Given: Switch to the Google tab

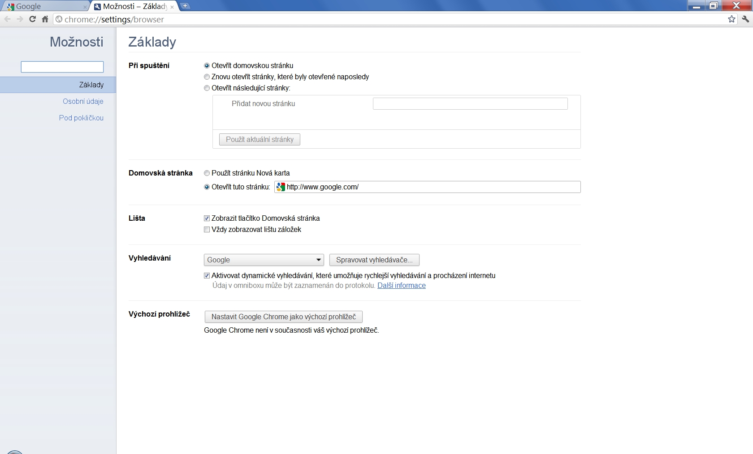Looking at the screenshot, I should [x=45, y=6].
